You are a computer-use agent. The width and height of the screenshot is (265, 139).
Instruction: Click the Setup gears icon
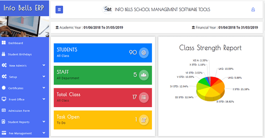point(4,77)
